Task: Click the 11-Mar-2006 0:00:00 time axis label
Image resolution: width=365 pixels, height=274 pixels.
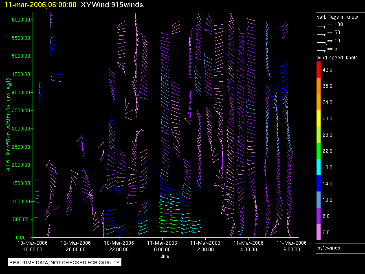Action: (165, 246)
